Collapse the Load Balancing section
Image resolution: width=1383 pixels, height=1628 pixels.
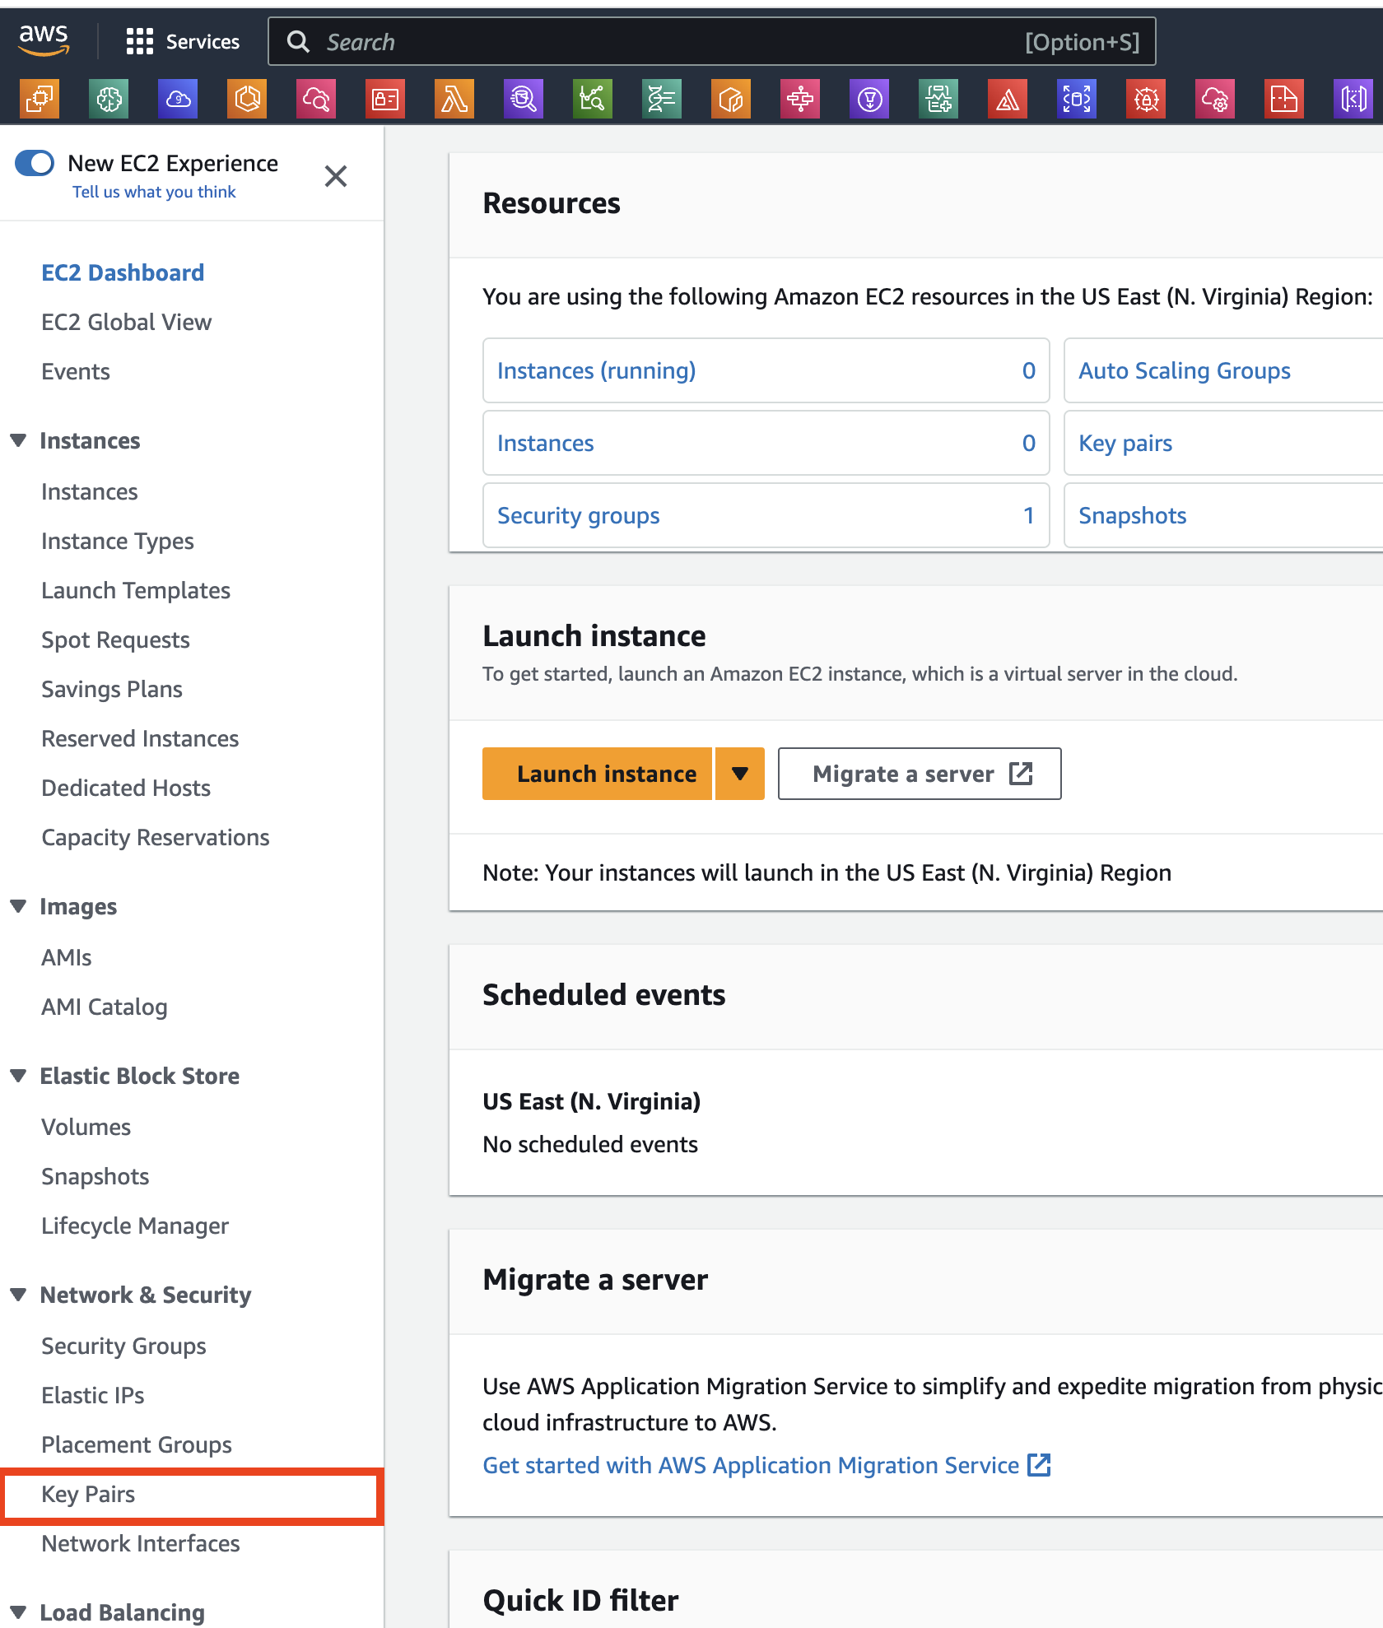[18, 1612]
